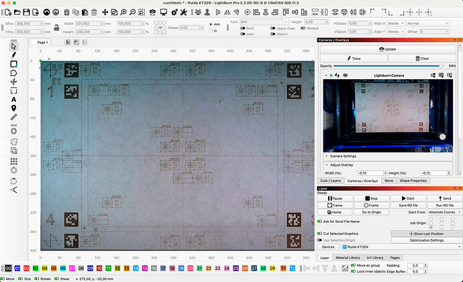This screenshot has width=463, height=282.
Task: Select the mm units radio button
Action: pos(211,24)
